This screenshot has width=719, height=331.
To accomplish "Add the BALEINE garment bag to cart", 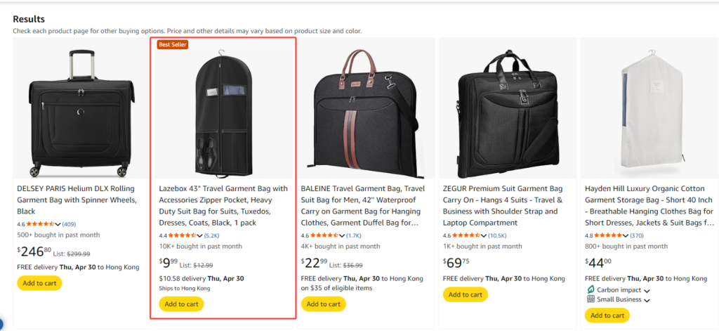I will coord(324,304).
